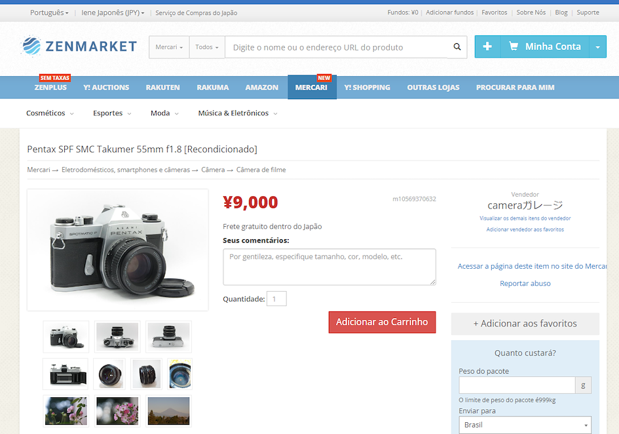Click Adicionar aos favoritos button

pos(525,323)
